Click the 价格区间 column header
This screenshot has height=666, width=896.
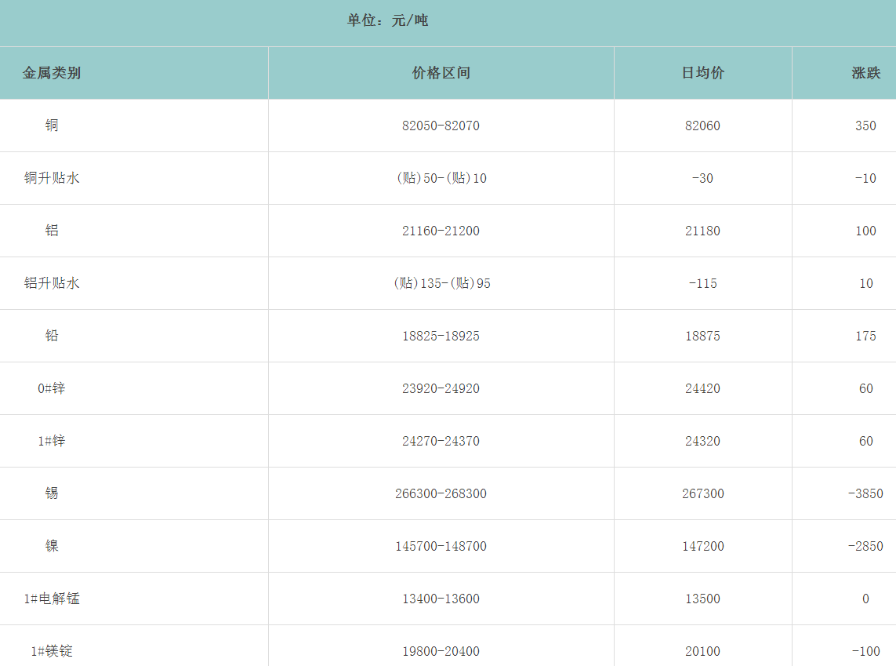441,73
